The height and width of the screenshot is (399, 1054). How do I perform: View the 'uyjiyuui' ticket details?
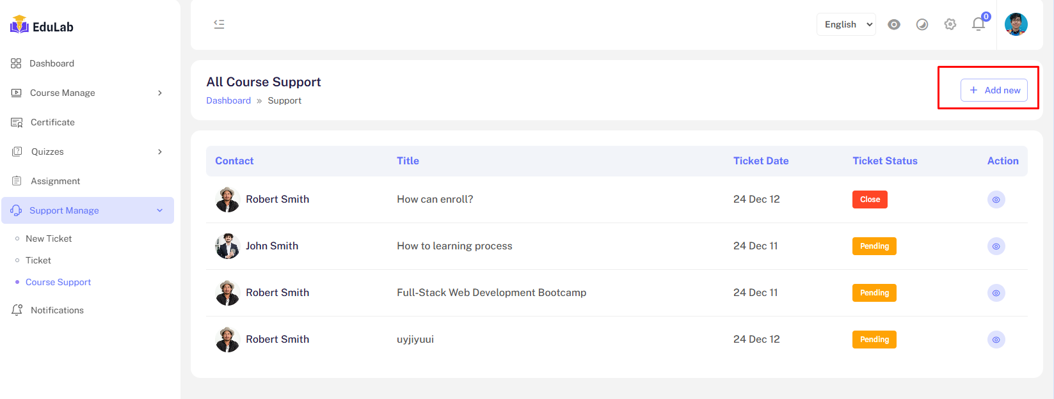996,340
